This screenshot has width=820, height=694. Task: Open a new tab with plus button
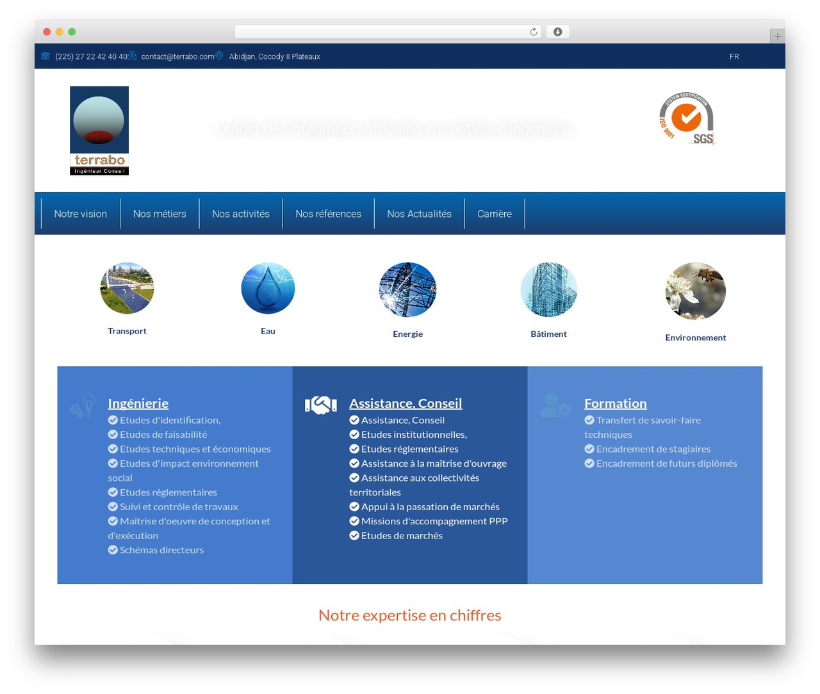tap(777, 36)
